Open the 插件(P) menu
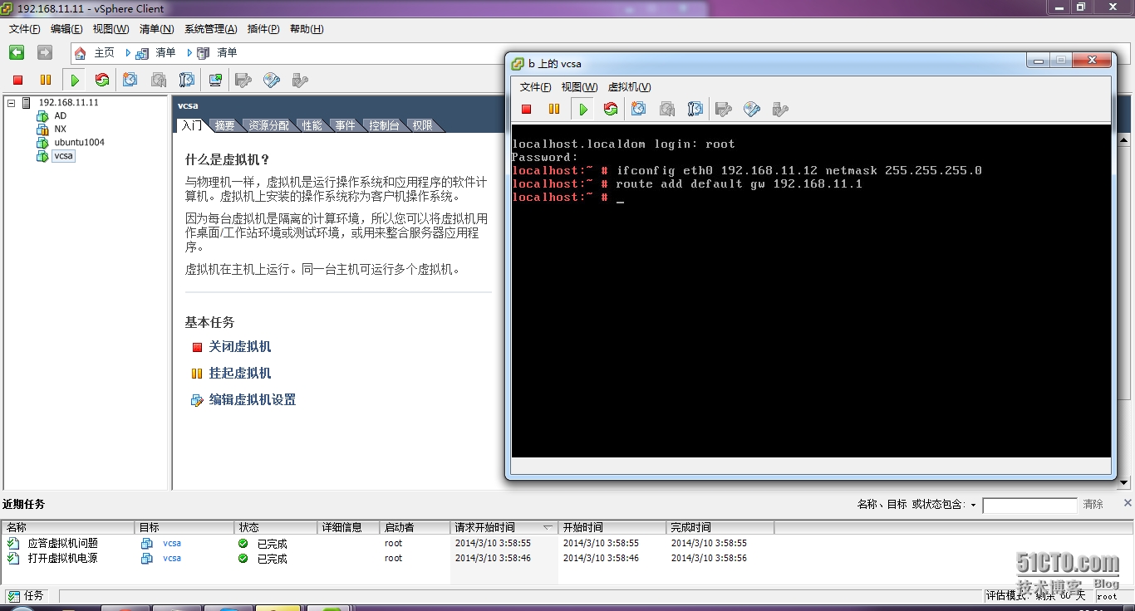Screen dimensions: 1135x611 coord(263,29)
